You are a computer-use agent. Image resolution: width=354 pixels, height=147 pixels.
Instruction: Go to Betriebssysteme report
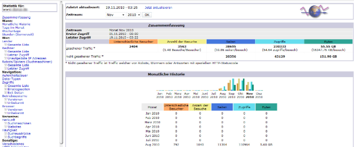point(15,96)
